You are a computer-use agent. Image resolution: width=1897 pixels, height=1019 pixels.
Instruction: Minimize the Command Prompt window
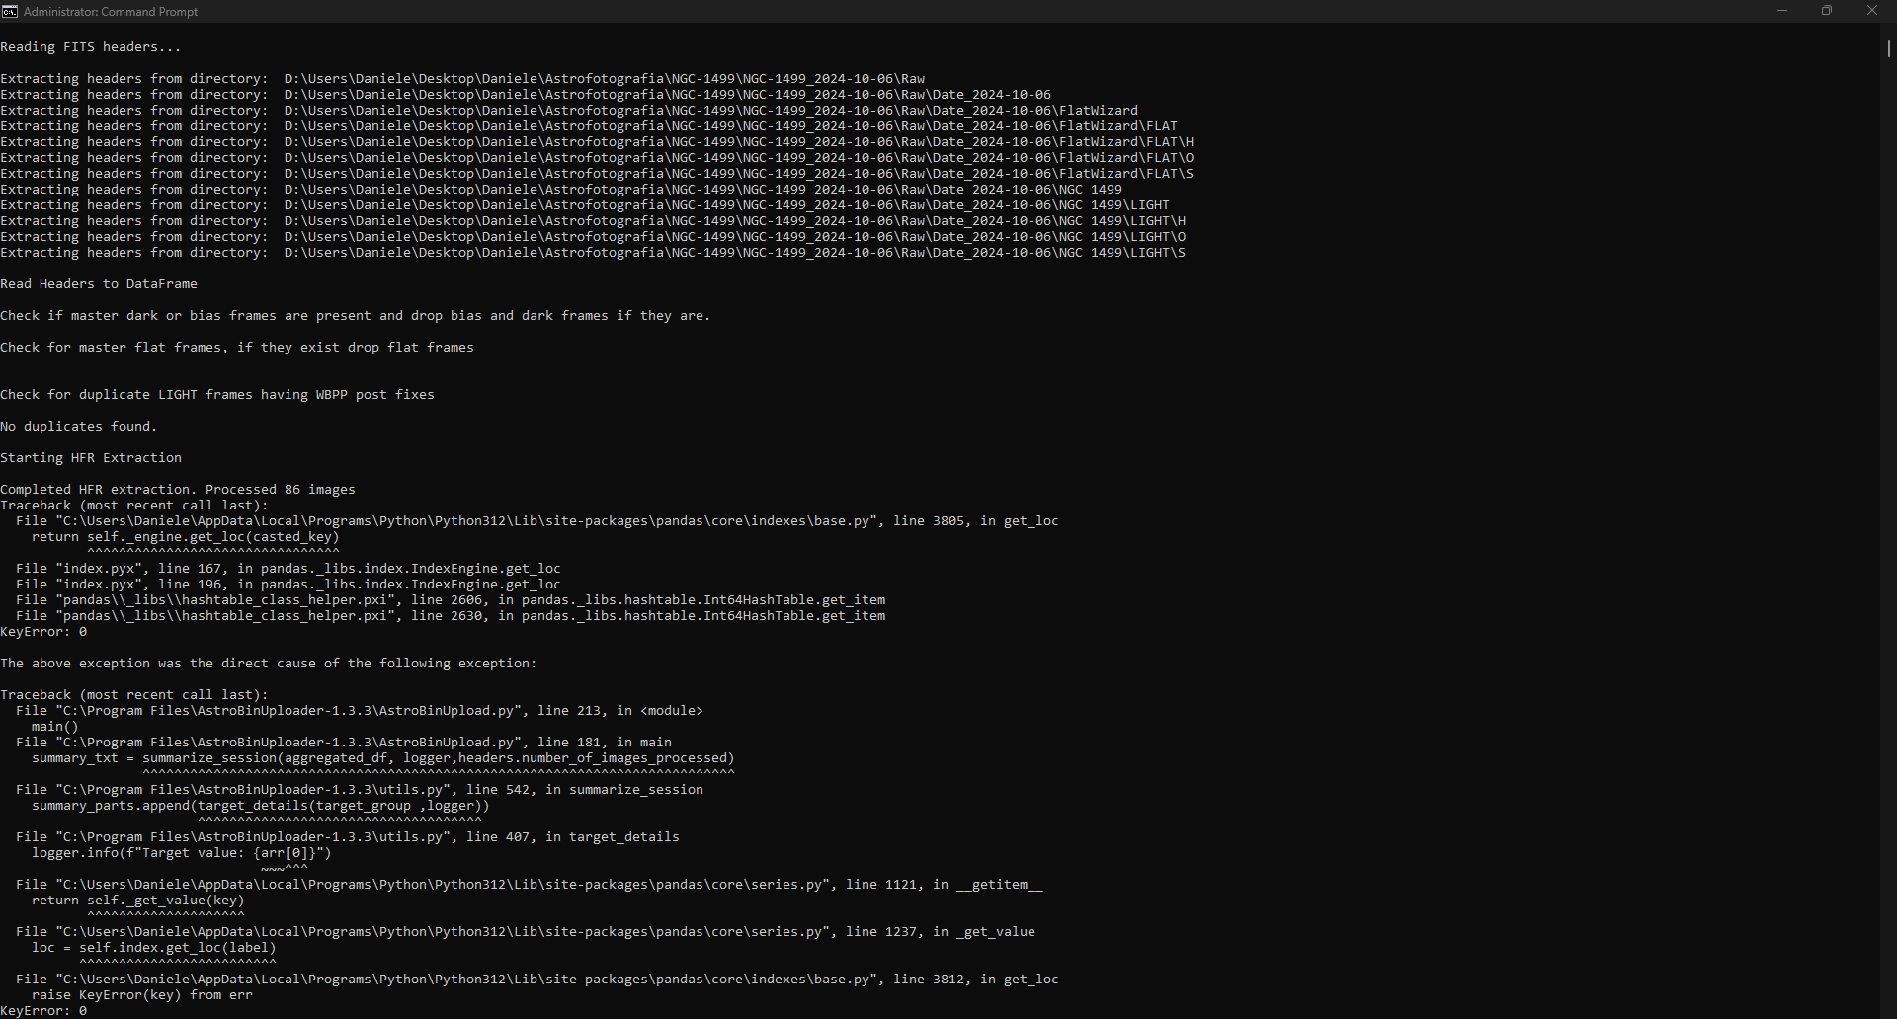coord(1782,11)
